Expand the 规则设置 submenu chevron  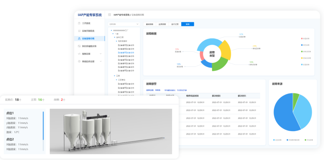[x=101, y=54]
